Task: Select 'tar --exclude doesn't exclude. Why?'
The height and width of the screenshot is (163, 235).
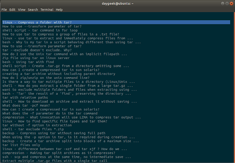Action: pyautogui.click(x=37, y=50)
